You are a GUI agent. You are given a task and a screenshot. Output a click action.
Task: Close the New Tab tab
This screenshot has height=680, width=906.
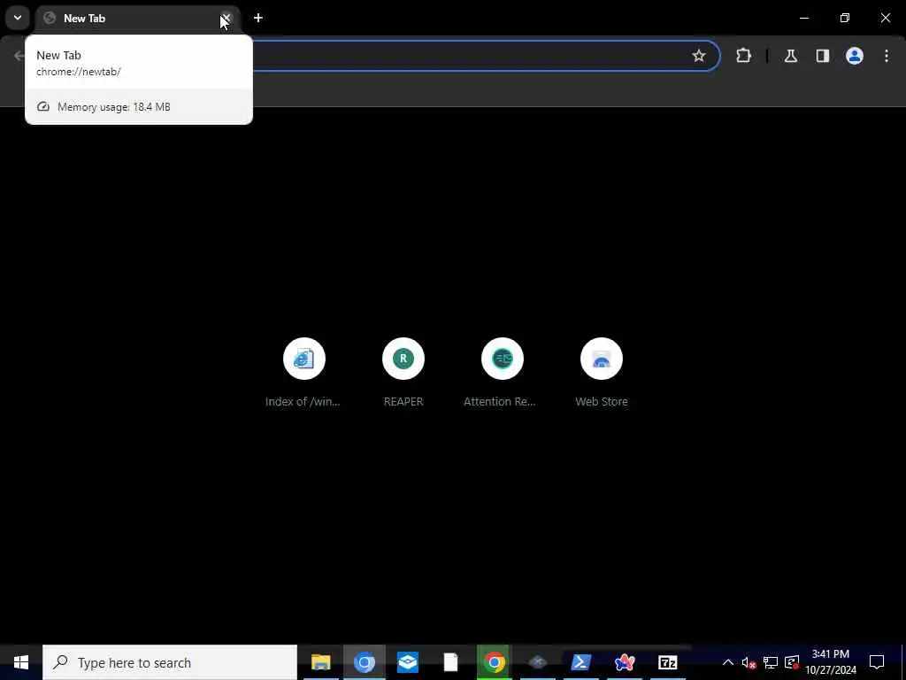pos(226,19)
